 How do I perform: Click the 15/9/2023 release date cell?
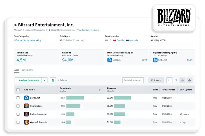coord(166,114)
